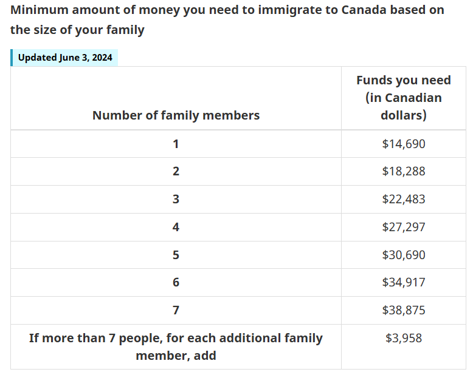The image size is (473, 375).
Task: Click the $34,917 amount cell
Action: (x=404, y=283)
